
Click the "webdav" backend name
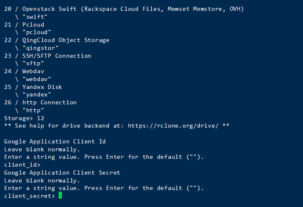pos(37,79)
